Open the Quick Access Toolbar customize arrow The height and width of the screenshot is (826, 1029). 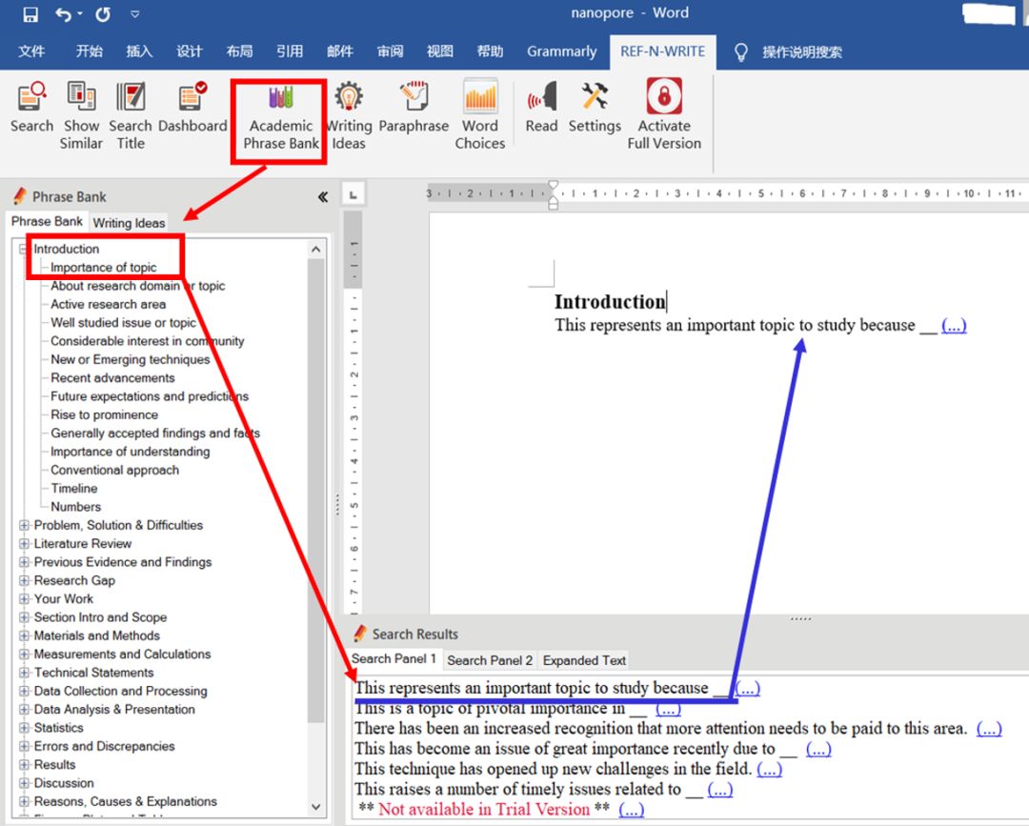[x=134, y=13]
